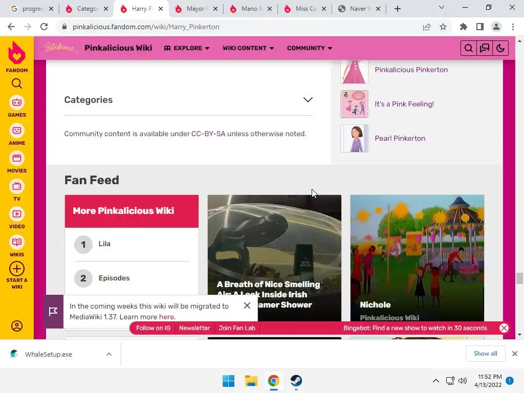524x393 pixels.
Task: Click the Newsletter button
Action: pyautogui.click(x=194, y=328)
